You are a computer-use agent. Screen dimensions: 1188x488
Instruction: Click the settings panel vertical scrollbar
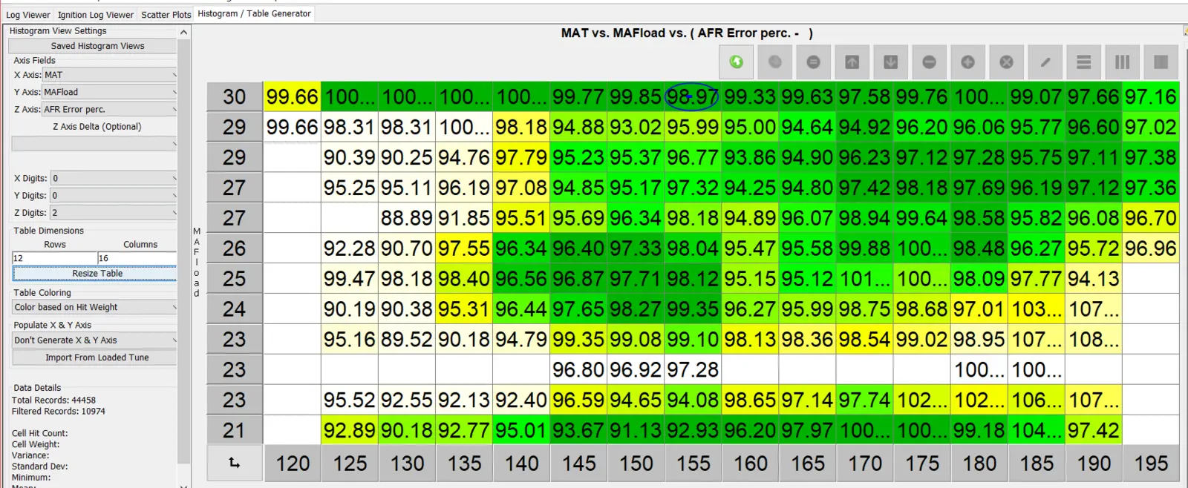coord(183,252)
